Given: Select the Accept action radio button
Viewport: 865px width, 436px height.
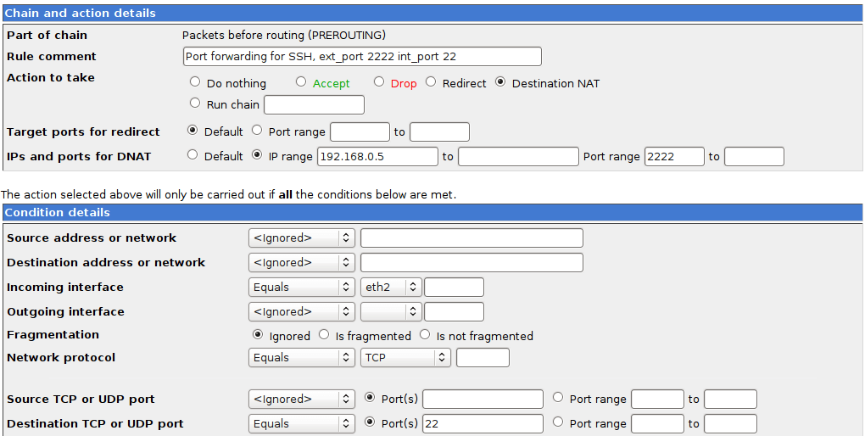Looking at the screenshot, I should 301,83.
